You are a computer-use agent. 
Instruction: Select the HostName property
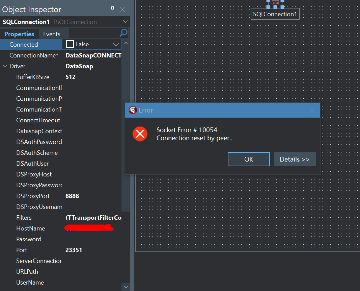tap(31, 228)
